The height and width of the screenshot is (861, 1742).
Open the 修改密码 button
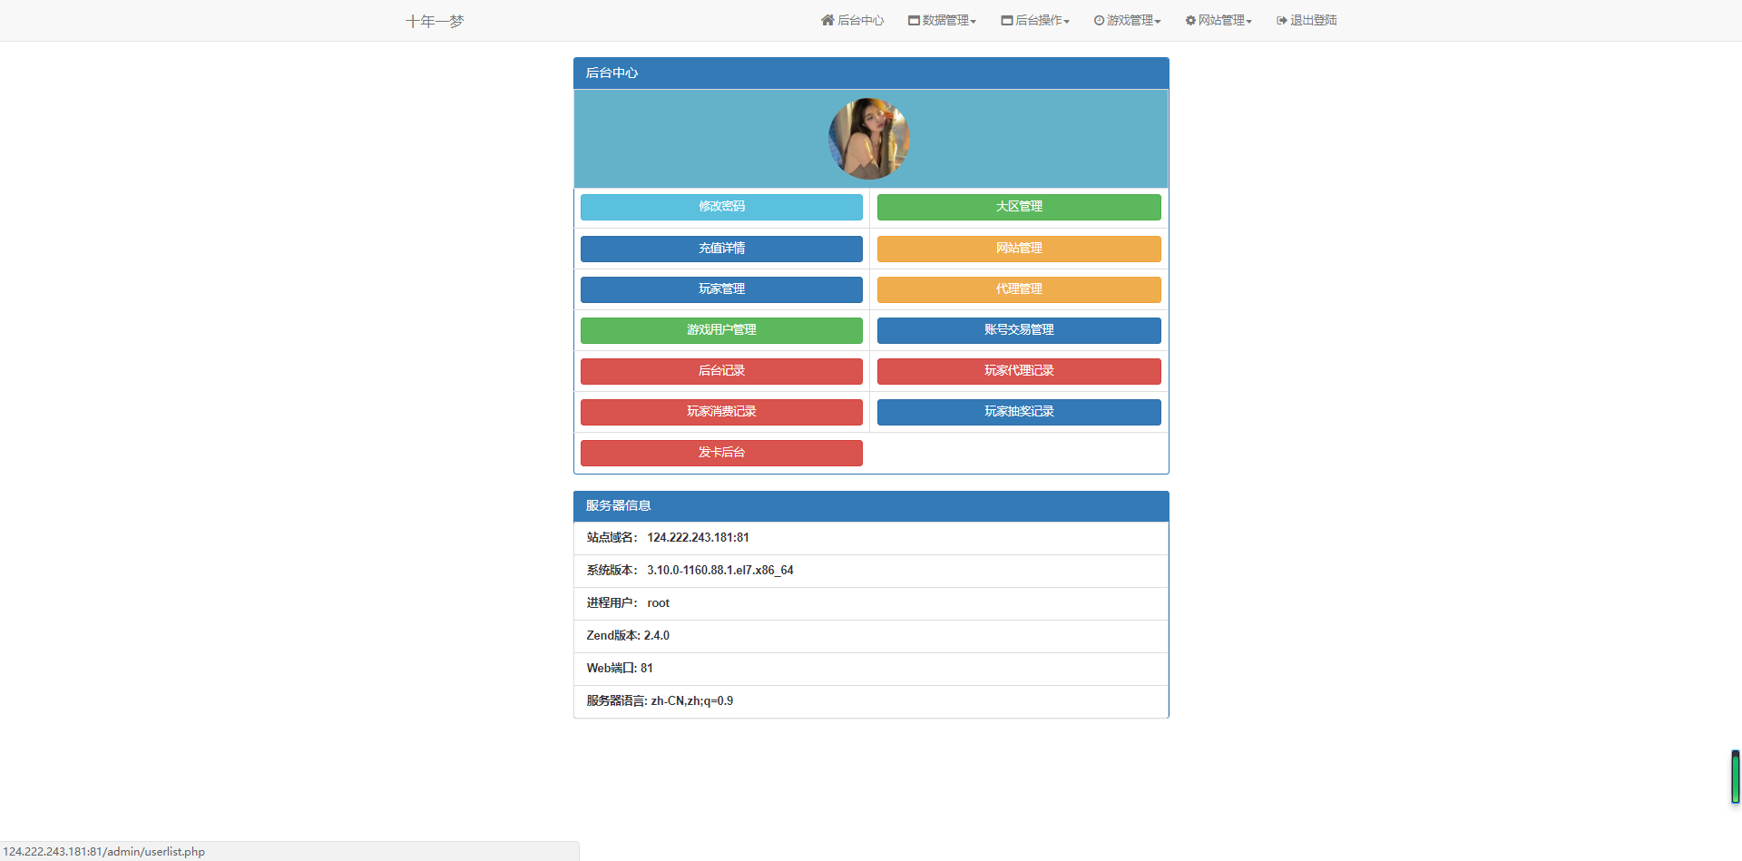click(721, 207)
